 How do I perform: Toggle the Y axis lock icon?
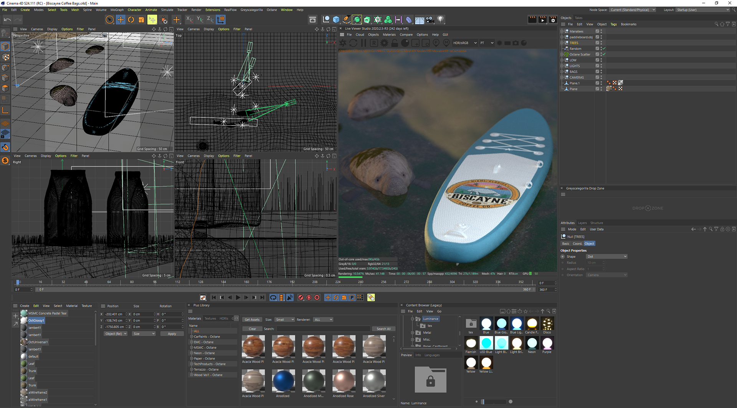[200, 19]
